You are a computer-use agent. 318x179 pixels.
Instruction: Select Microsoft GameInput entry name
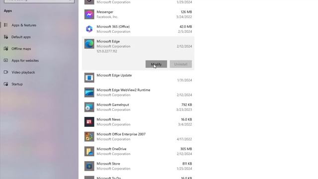(113, 105)
